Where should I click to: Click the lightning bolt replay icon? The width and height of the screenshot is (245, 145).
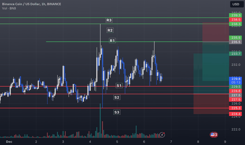coord(162,135)
